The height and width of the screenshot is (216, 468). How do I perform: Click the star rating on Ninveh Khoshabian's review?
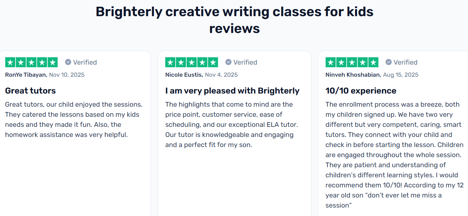352,62
